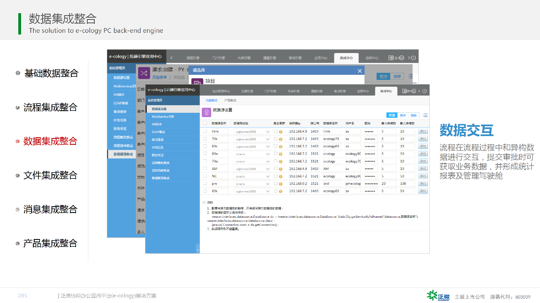Screen dimensions: 540x303
Task: Enable the 是否集群 checkbox for 80s row
Action: pos(276,191)
